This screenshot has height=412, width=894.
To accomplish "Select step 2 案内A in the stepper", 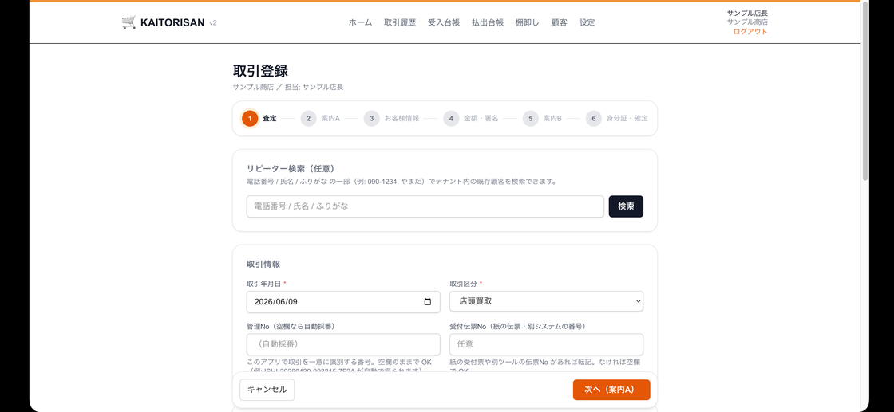I will tap(320, 119).
